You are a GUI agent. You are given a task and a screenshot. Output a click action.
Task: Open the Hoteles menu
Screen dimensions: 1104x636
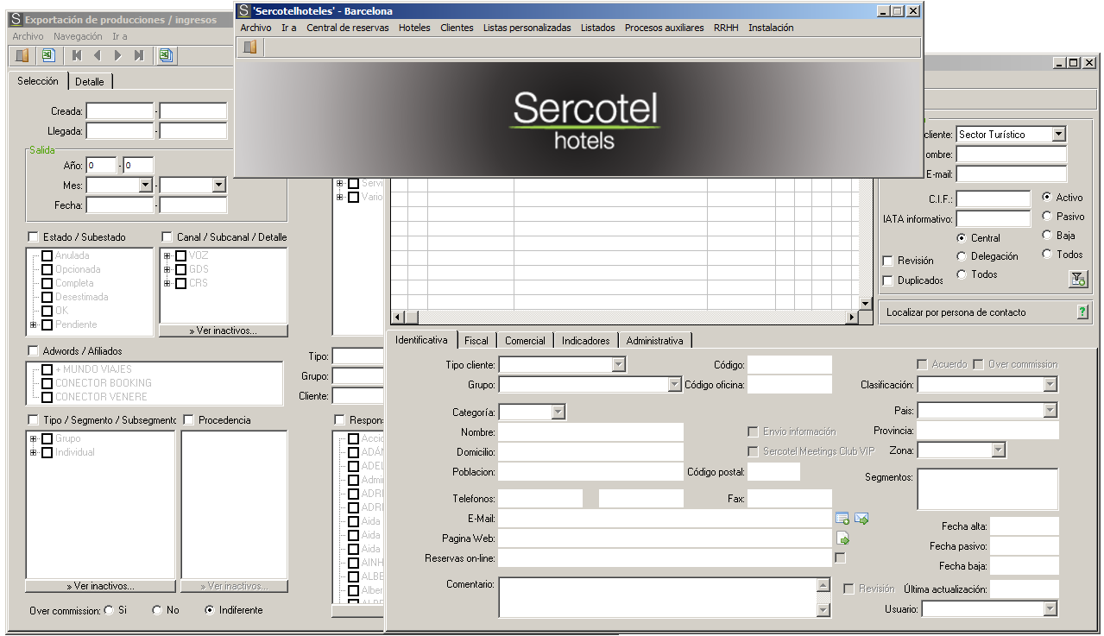(x=414, y=28)
